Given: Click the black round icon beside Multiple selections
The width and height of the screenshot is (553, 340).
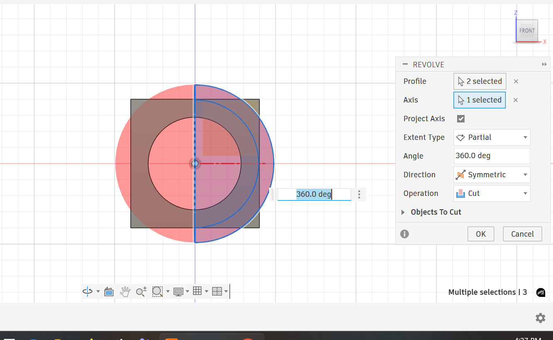Looking at the screenshot, I should [x=541, y=292].
